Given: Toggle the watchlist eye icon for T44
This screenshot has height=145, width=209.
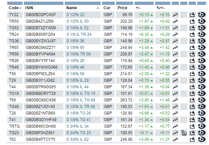Looking at the screenshot, I should 201,87.
